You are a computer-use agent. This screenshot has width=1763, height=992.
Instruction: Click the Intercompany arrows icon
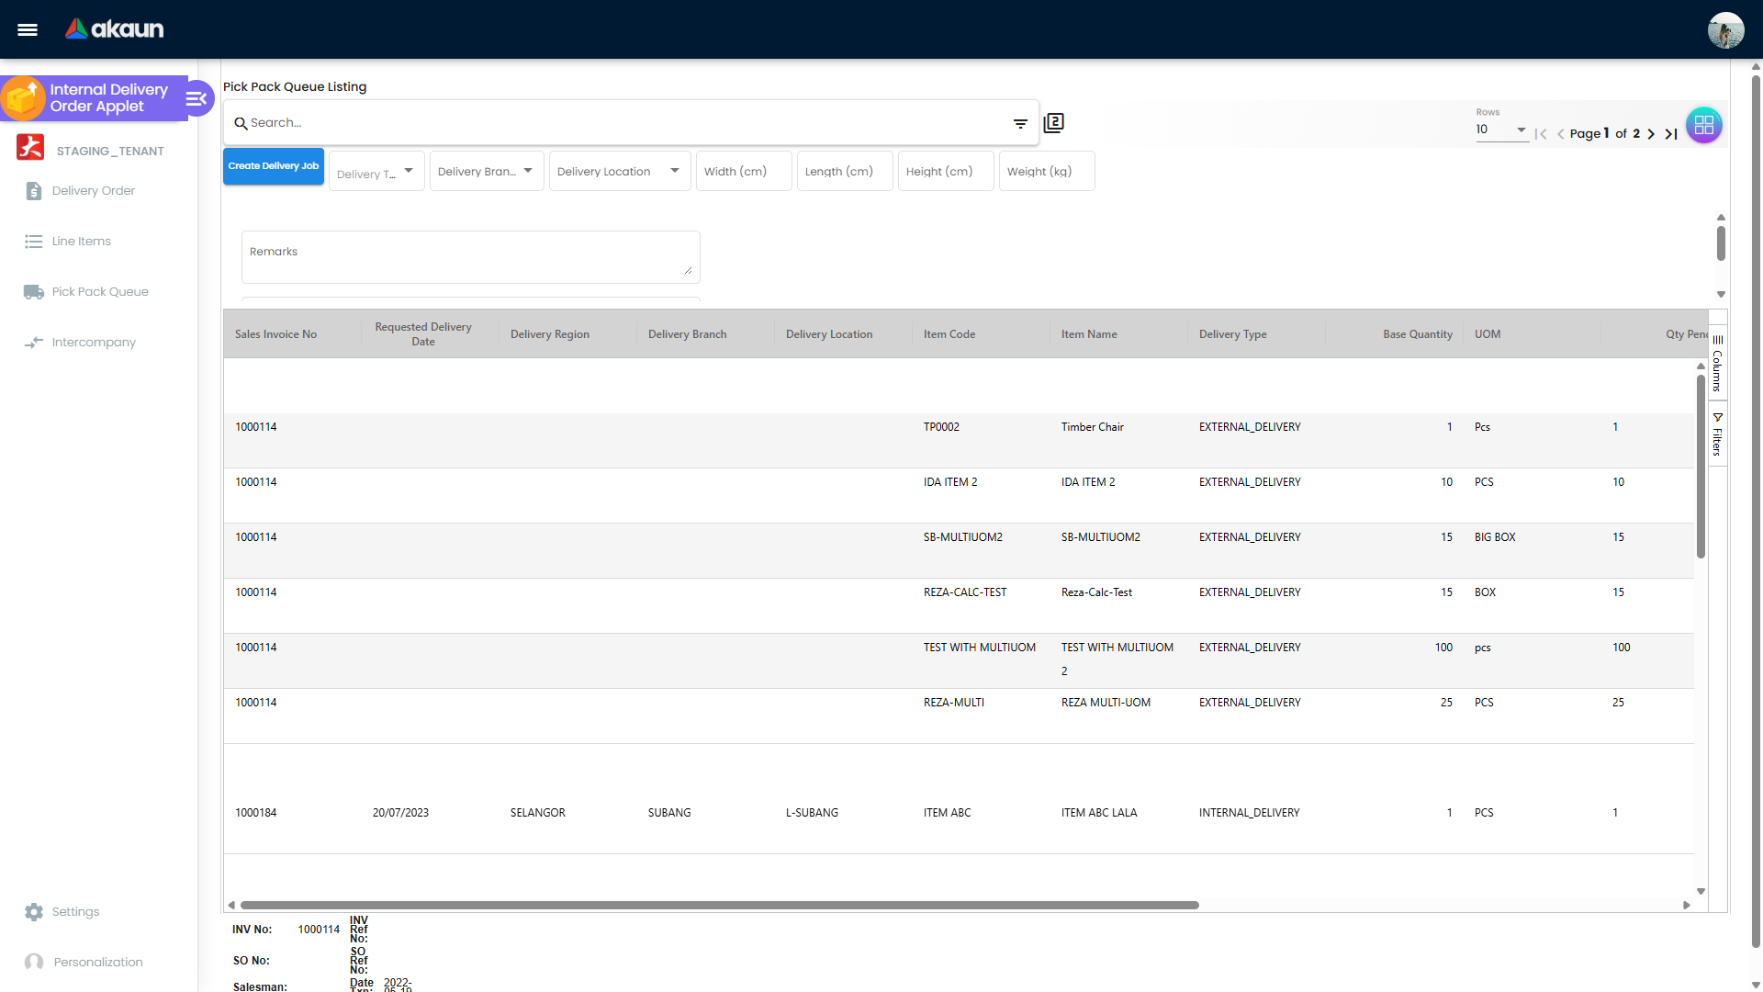[34, 343]
